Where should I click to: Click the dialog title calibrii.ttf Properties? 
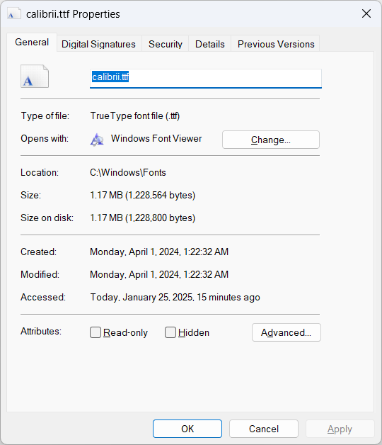point(73,14)
